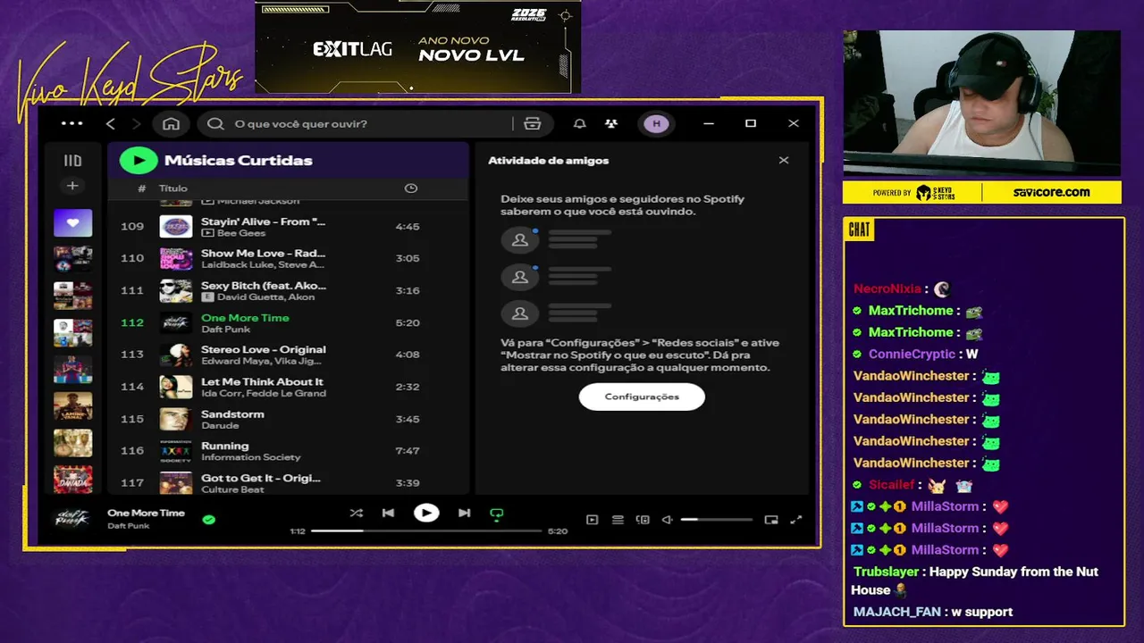Toggle the green liked checkmark for current song
The height and width of the screenshot is (643, 1144).
point(208,519)
